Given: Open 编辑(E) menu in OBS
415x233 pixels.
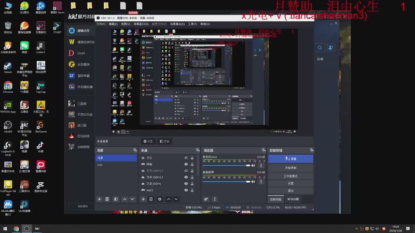Looking at the screenshot, I should [x=113, y=24].
